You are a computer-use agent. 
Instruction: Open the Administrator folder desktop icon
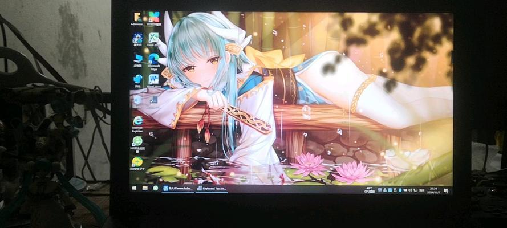point(137,18)
